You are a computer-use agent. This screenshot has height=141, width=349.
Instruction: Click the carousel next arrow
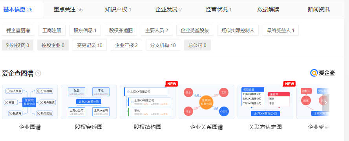click(325, 103)
